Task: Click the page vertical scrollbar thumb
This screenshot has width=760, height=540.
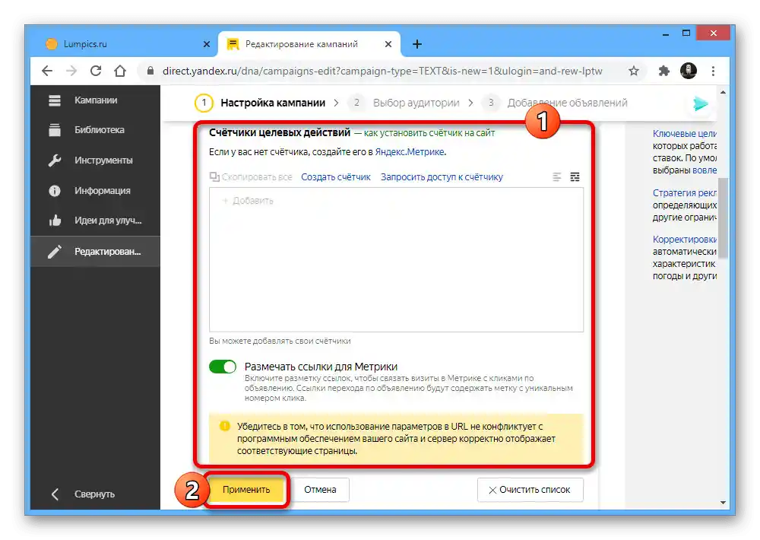Action: [x=724, y=218]
